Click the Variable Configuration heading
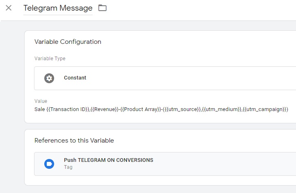The height and width of the screenshot is (193, 296). (68, 42)
